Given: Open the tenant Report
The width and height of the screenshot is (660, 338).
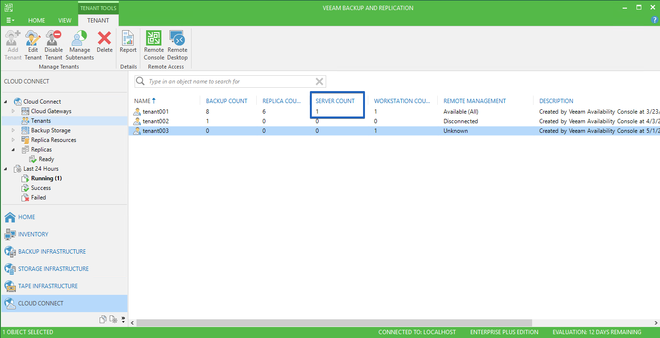Looking at the screenshot, I should pyautogui.click(x=128, y=42).
